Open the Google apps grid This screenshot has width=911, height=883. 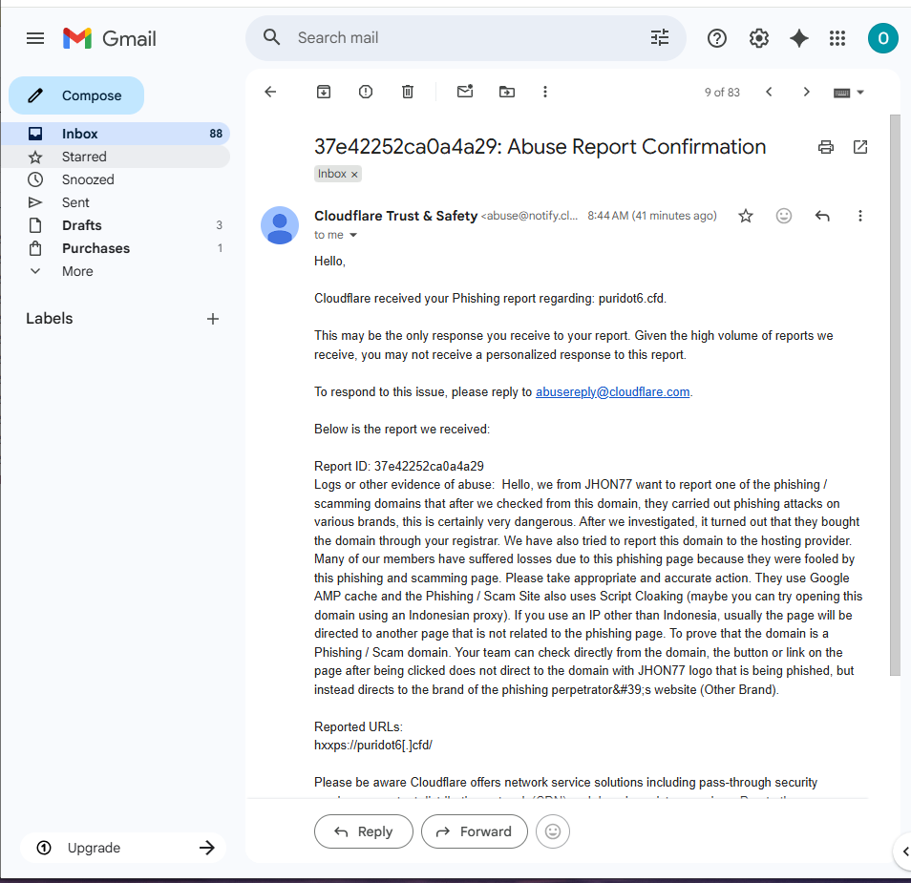[837, 38]
